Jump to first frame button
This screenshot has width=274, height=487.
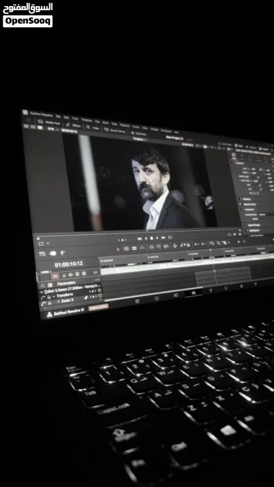[x=139, y=238]
